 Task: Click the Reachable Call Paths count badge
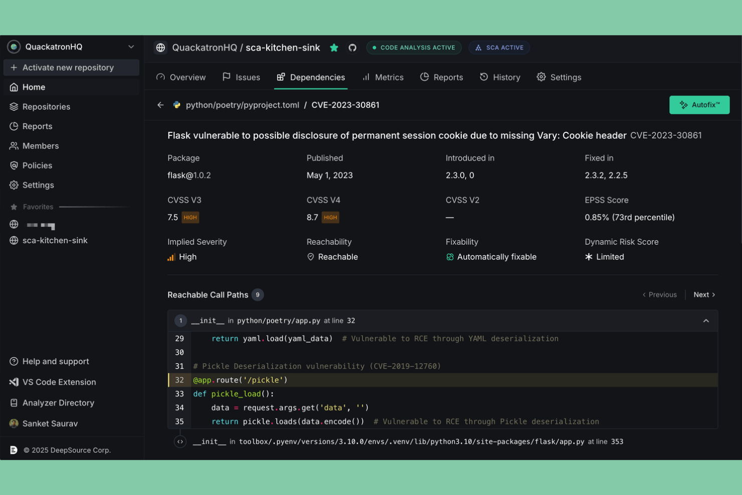tap(258, 294)
